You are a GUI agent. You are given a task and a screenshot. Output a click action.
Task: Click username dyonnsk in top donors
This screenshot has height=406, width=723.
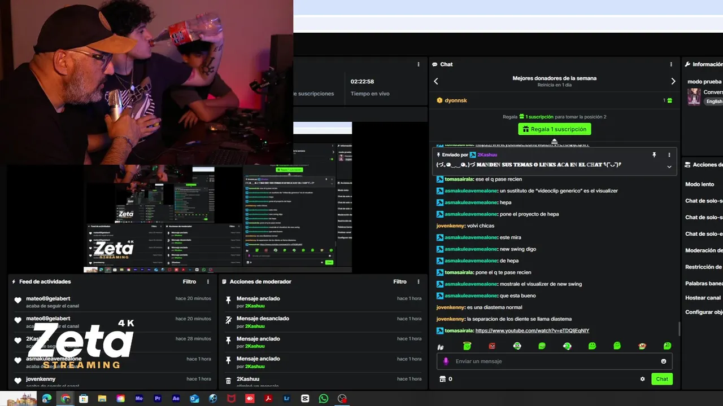tap(456, 100)
